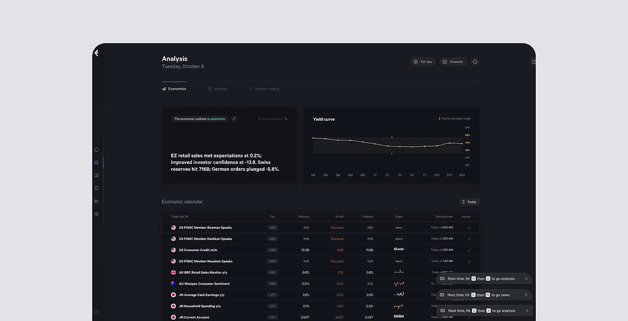The image size is (628, 321).
Task: Click 'US FOMC Member Musalem Speaks' row
Action: [x=321, y=261]
